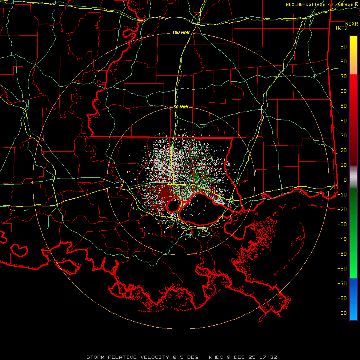360x360 pixels.
Task: Click the -30 value on velocity scale
Action: tap(342, 224)
